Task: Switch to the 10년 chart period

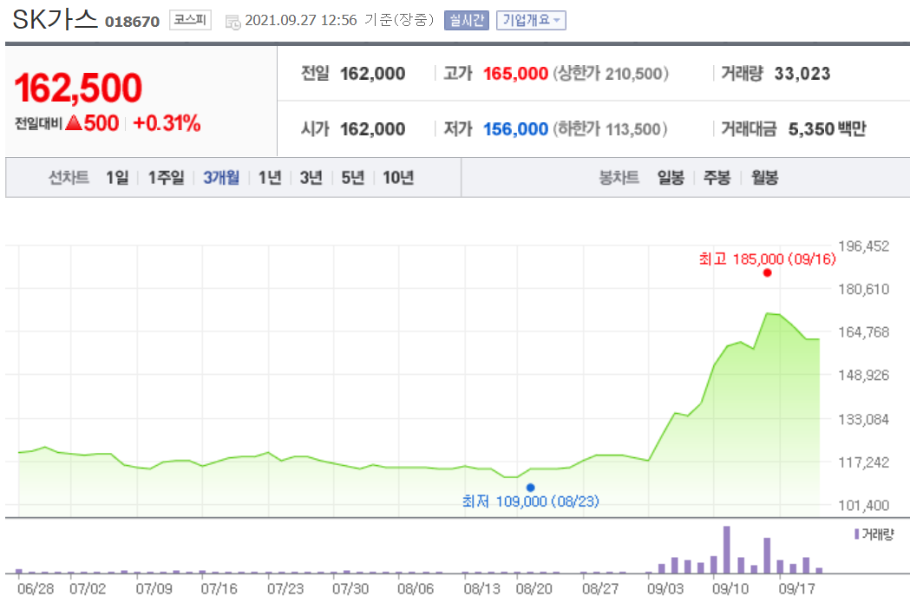Action: [398, 178]
